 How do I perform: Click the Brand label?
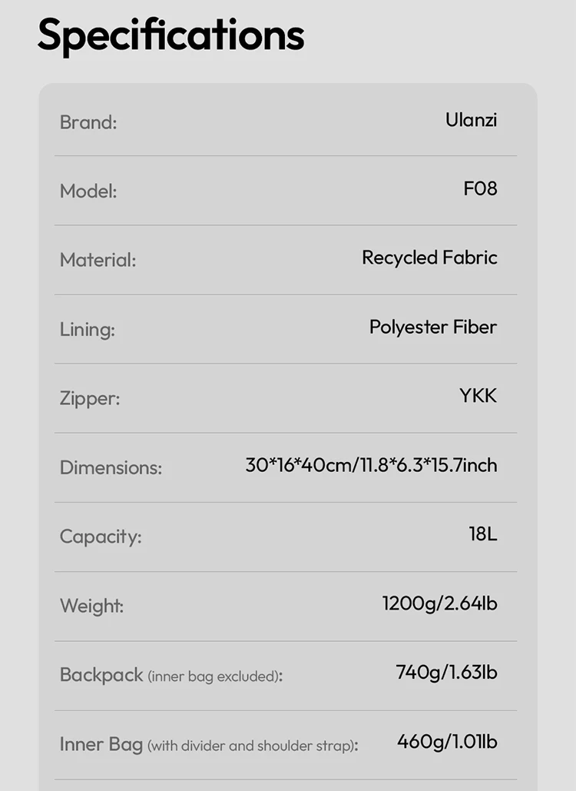point(88,122)
